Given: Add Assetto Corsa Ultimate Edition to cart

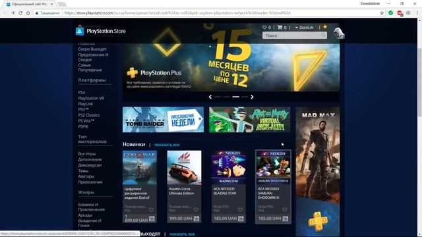Looking at the screenshot, I should tap(196, 219).
